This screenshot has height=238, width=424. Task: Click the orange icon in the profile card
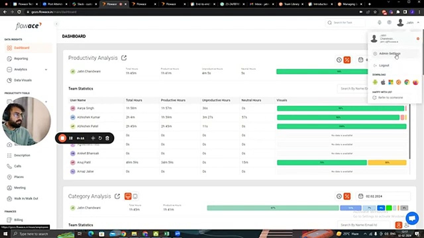point(418,39)
